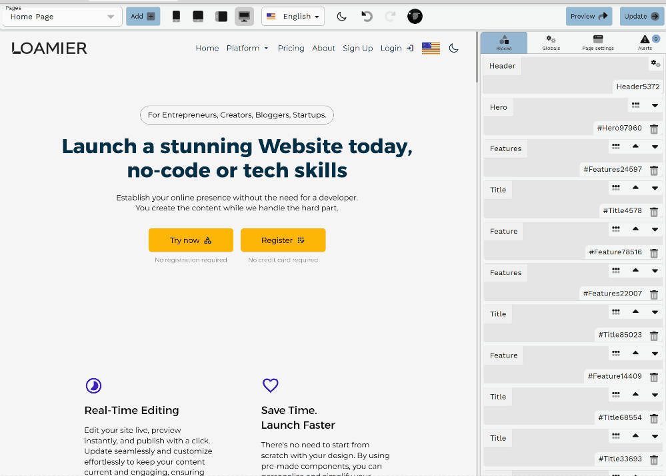The width and height of the screenshot is (666, 476).
Task: Click the US flag in site header
Action: tap(431, 48)
